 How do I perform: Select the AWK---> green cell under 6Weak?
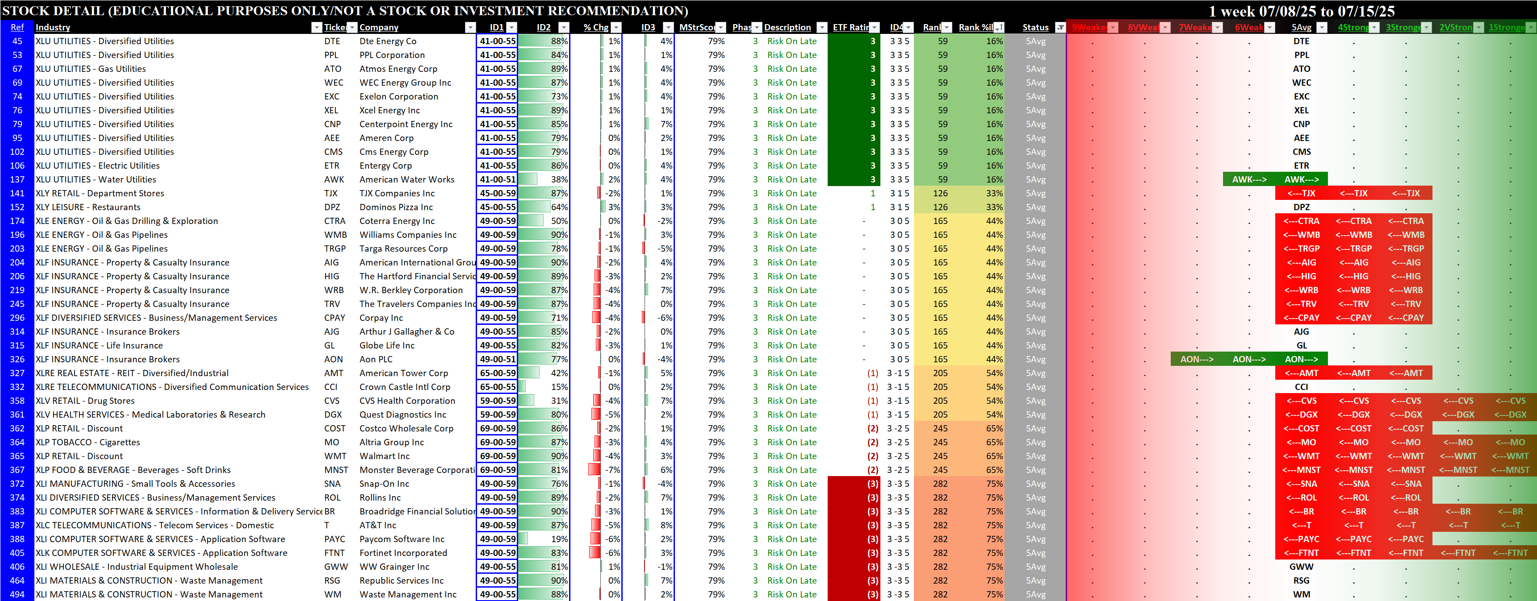(x=1249, y=179)
